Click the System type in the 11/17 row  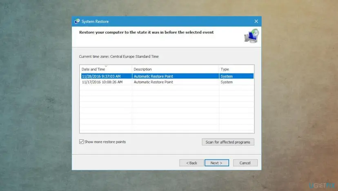click(227, 82)
